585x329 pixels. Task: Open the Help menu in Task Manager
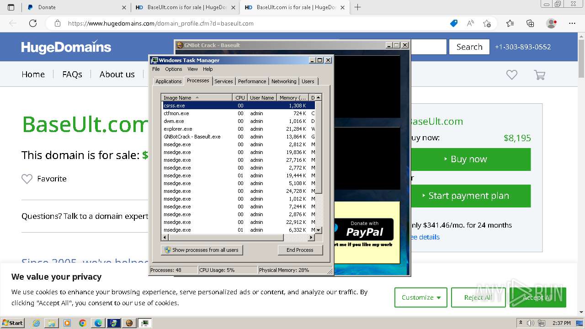208,69
